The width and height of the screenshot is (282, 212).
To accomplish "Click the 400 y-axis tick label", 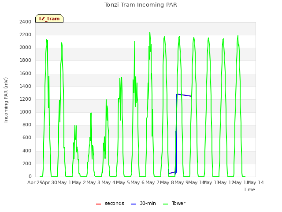I will (27, 151).
